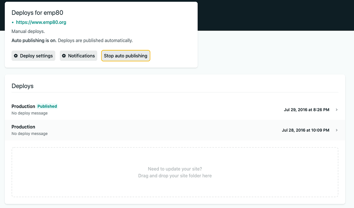Click the gear icon on Deploy settings
This screenshot has height=208, width=354.
tap(16, 55)
